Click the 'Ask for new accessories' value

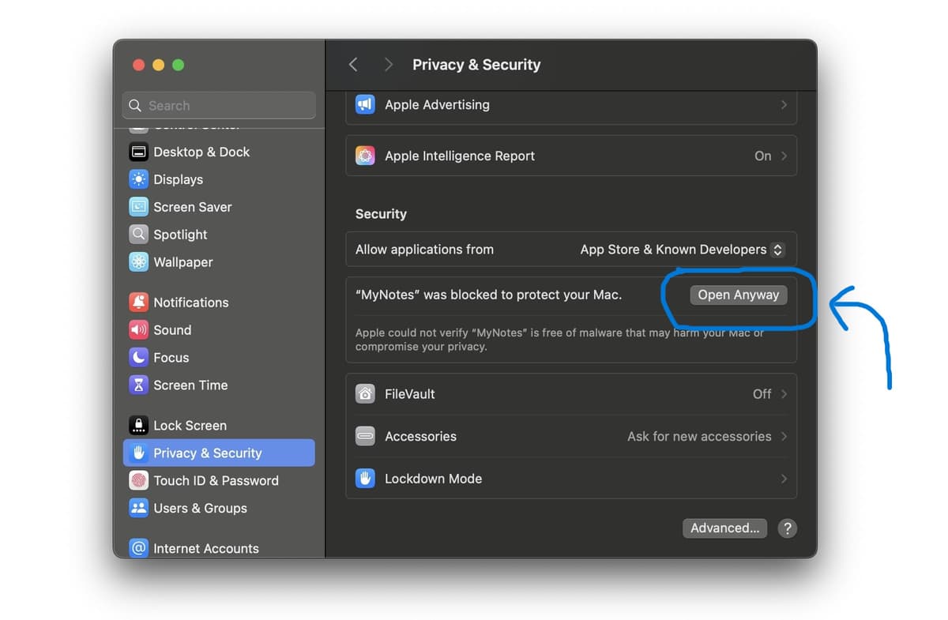pyautogui.click(x=699, y=437)
